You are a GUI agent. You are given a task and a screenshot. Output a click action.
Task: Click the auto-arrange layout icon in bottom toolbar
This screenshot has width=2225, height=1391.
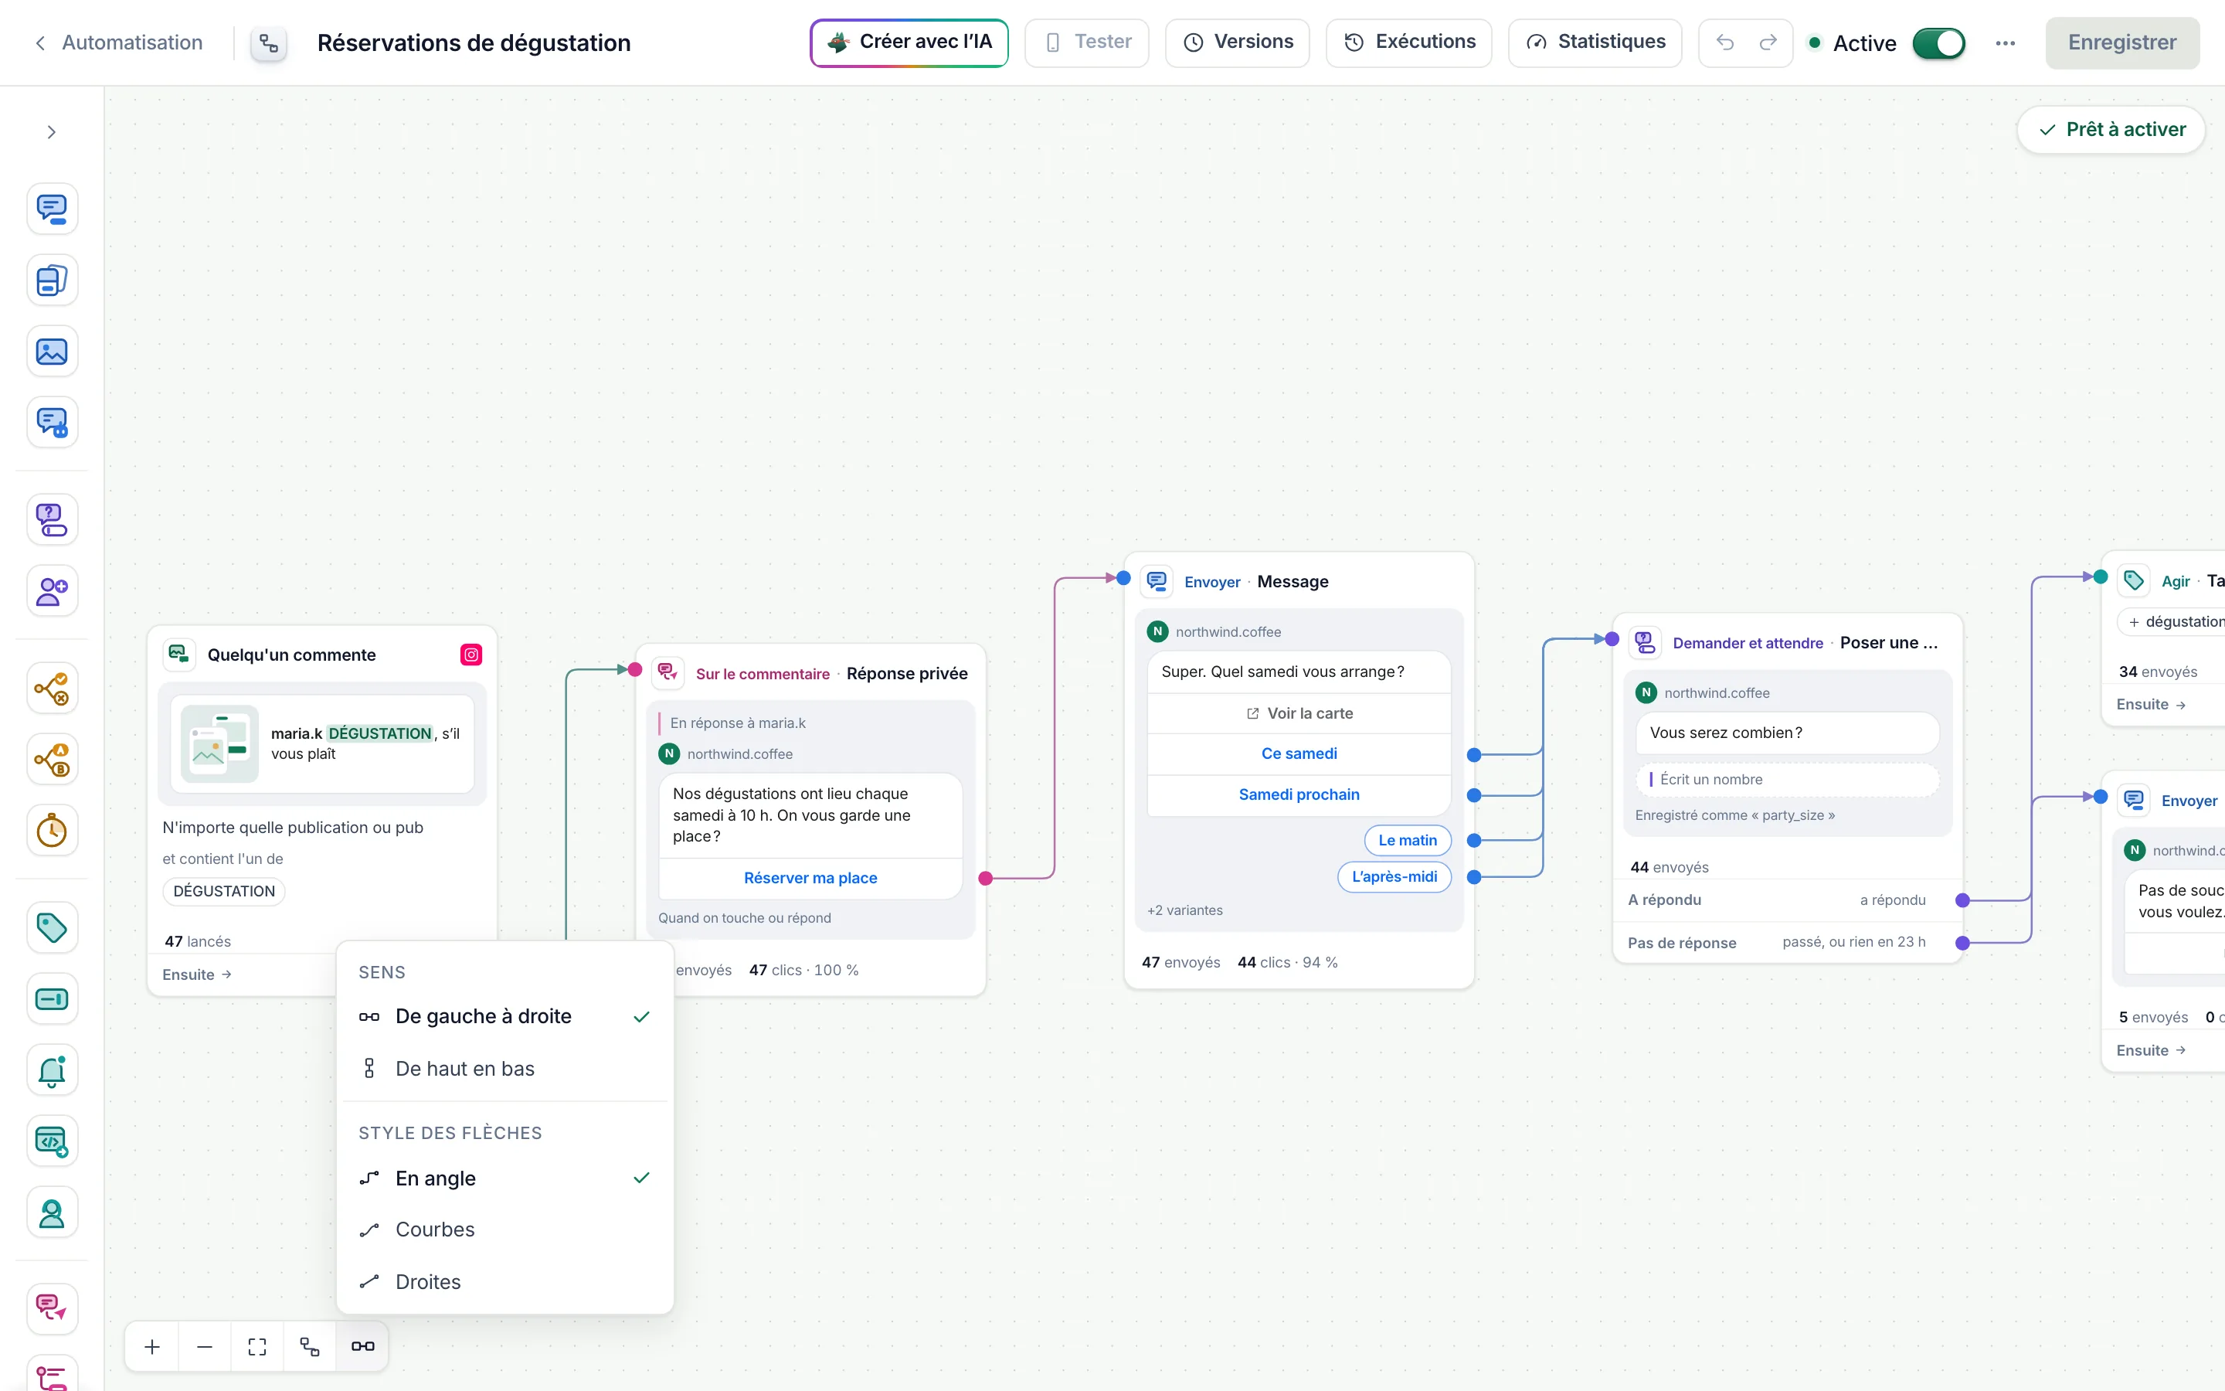pyautogui.click(x=310, y=1347)
